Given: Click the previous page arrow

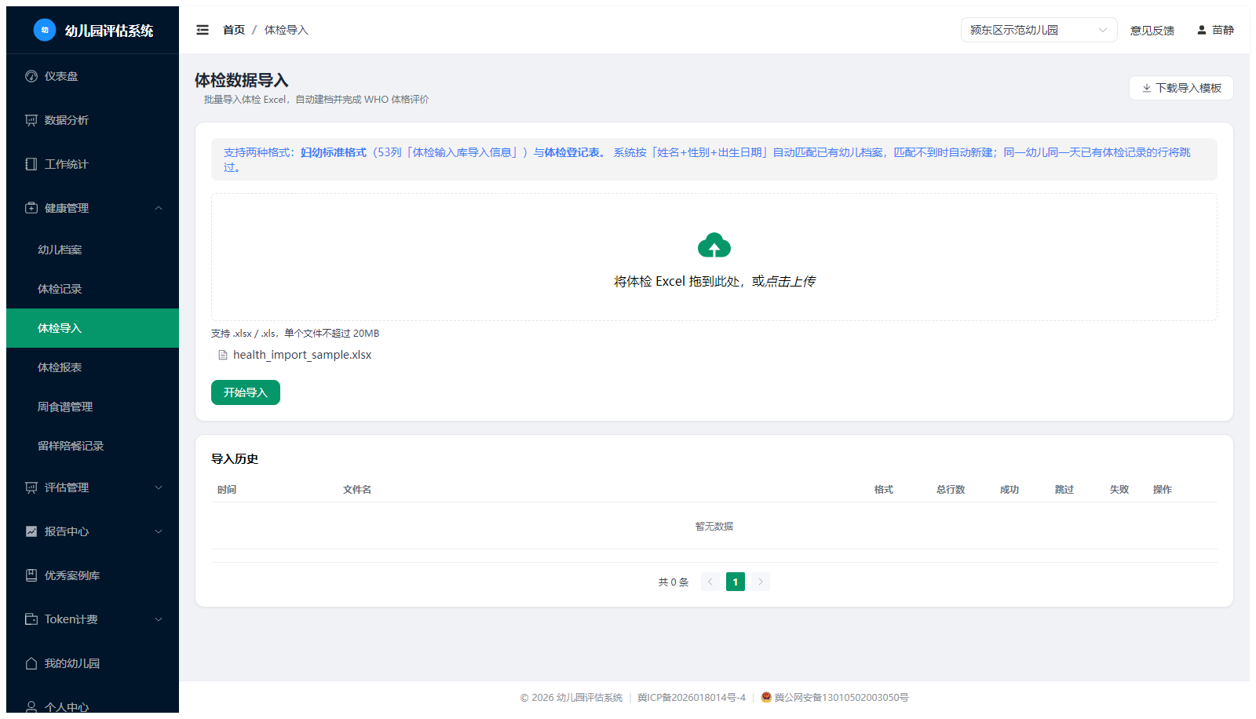Looking at the screenshot, I should pyautogui.click(x=710, y=582).
